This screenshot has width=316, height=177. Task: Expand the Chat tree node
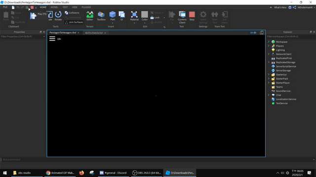point(269,95)
